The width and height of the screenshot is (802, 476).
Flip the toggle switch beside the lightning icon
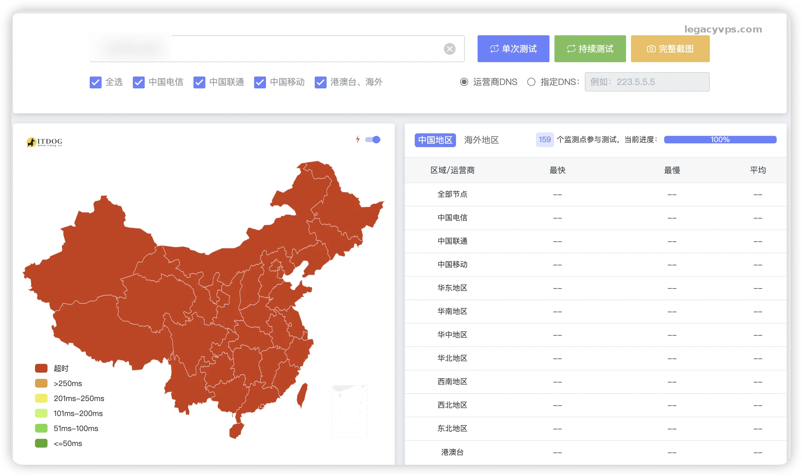point(373,139)
